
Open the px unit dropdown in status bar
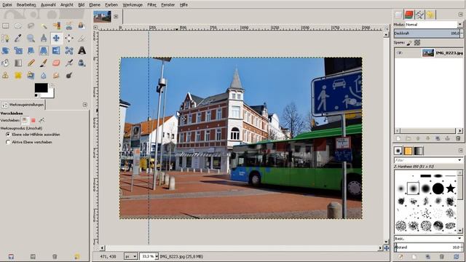pyautogui.click(x=131, y=256)
